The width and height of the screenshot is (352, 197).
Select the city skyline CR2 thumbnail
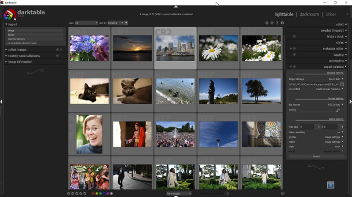point(175,48)
